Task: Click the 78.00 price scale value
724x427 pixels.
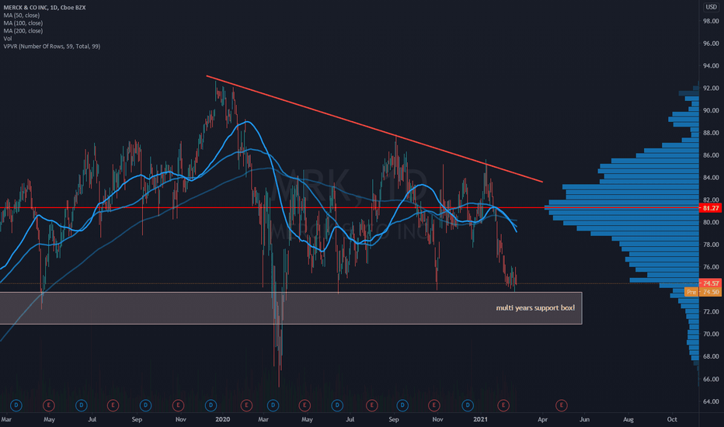Action: [x=711, y=245]
